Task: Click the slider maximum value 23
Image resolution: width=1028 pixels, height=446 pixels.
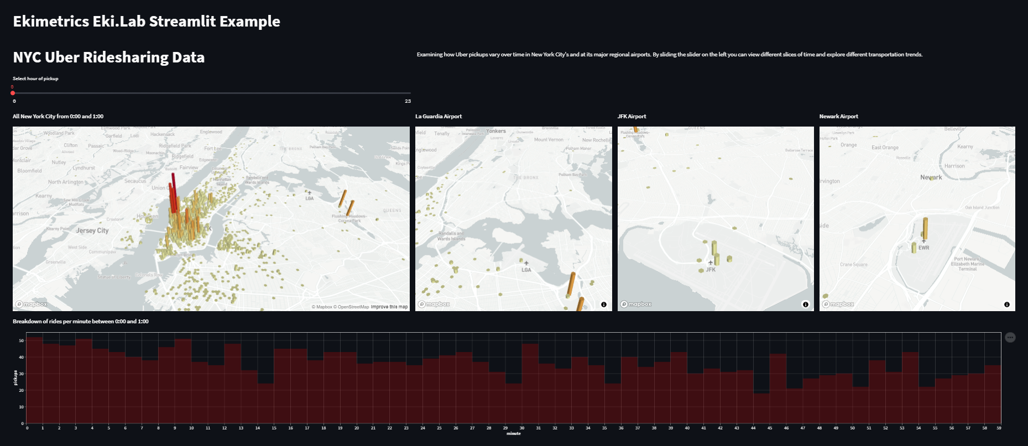Action: 408,101
